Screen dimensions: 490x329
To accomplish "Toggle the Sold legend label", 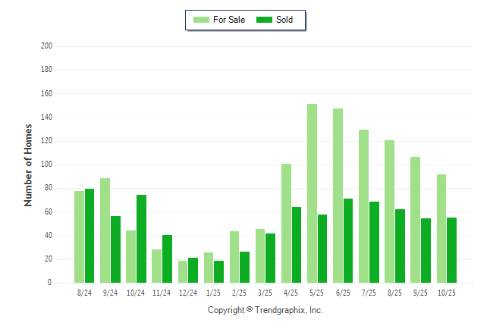I will (284, 20).
